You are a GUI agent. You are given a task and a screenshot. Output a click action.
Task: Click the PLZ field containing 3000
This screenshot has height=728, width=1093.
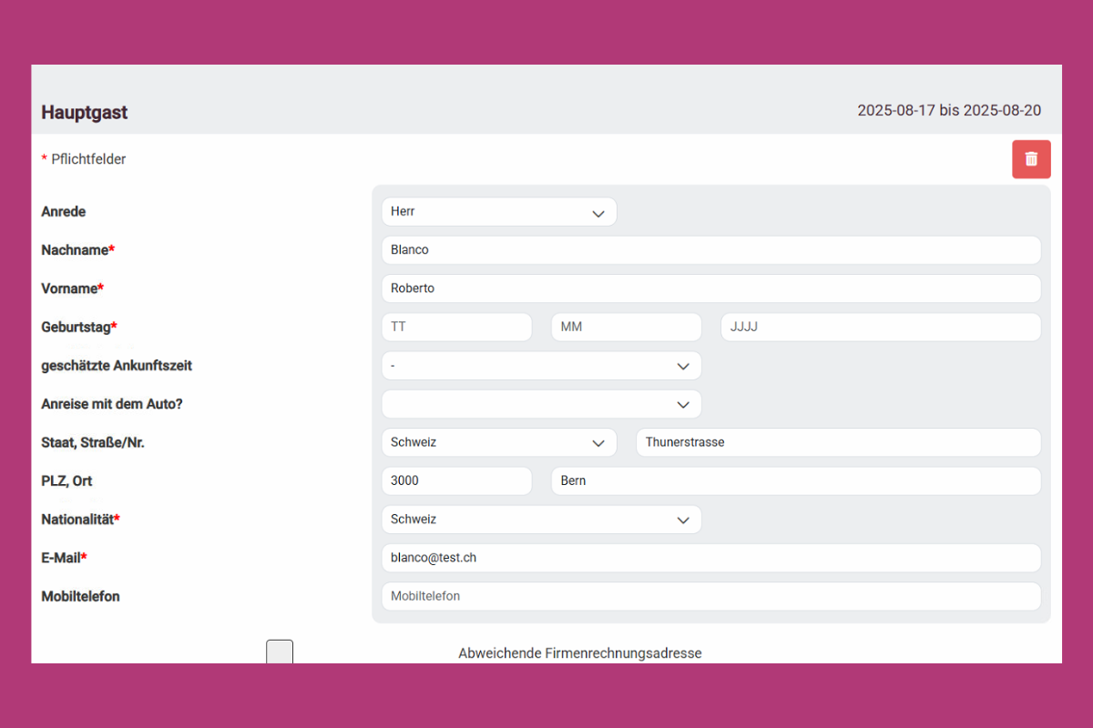(x=456, y=481)
